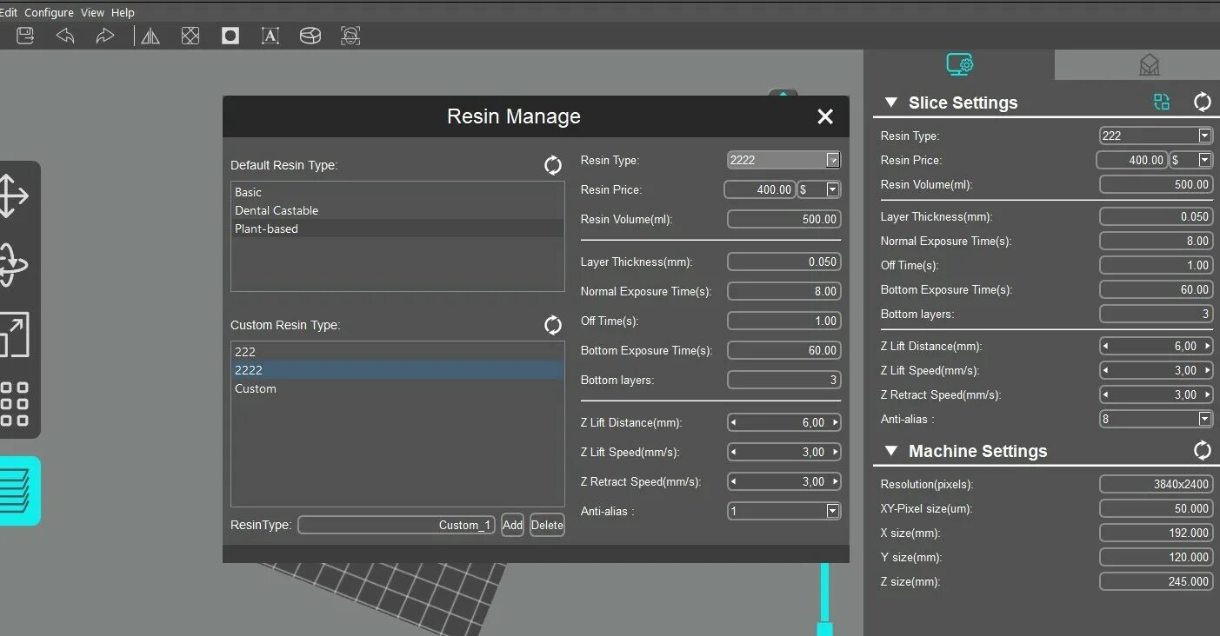Select Plant-based resin type
Image resolution: width=1220 pixels, height=636 pixels.
[x=397, y=229]
